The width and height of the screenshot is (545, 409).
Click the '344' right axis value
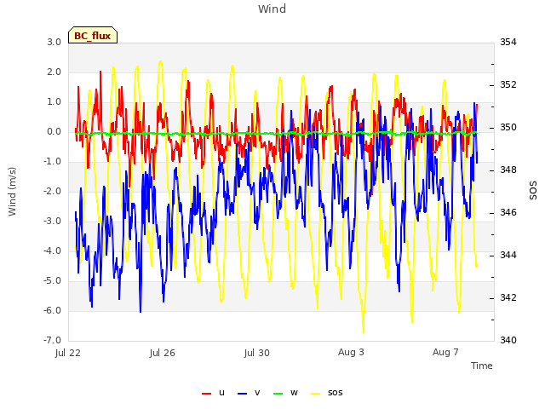pos(508,256)
